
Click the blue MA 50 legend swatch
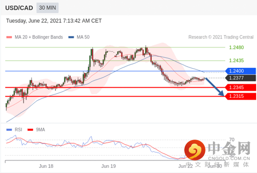[x=71, y=37]
